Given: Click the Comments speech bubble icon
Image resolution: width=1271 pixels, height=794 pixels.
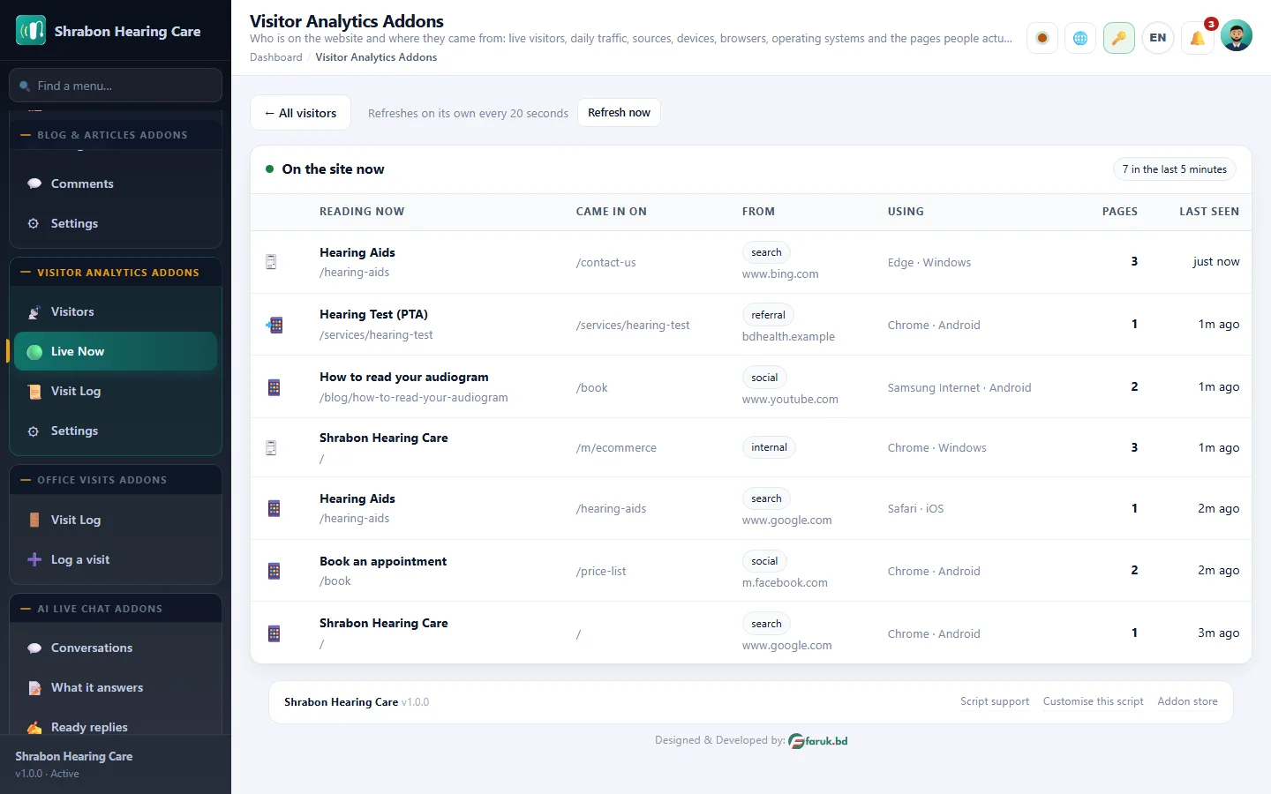Looking at the screenshot, I should pos(34,184).
